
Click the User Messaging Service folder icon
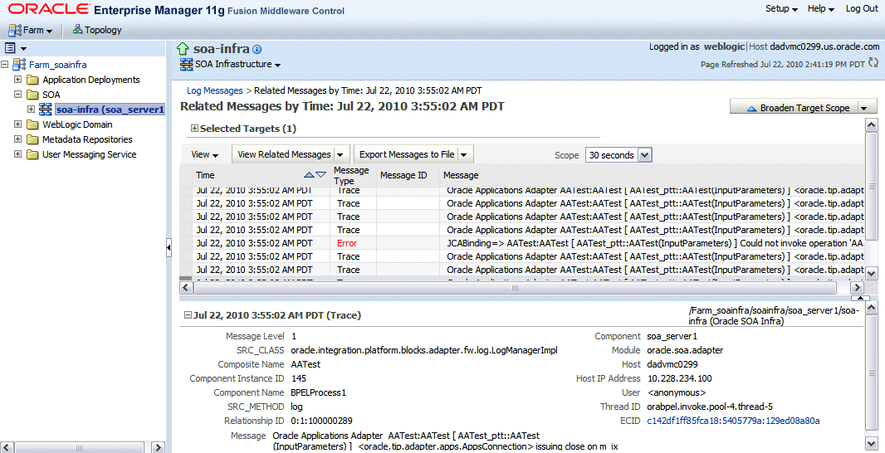[x=32, y=154]
